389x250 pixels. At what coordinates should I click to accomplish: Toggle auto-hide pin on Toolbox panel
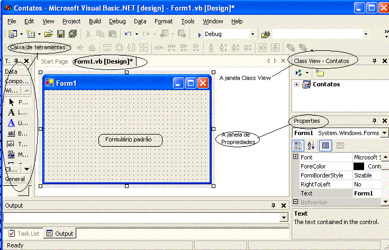tap(16, 61)
